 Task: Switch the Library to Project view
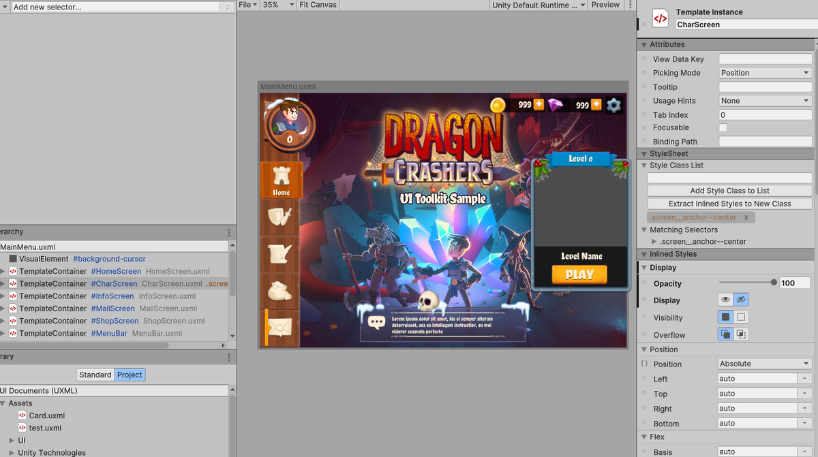pyautogui.click(x=130, y=375)
